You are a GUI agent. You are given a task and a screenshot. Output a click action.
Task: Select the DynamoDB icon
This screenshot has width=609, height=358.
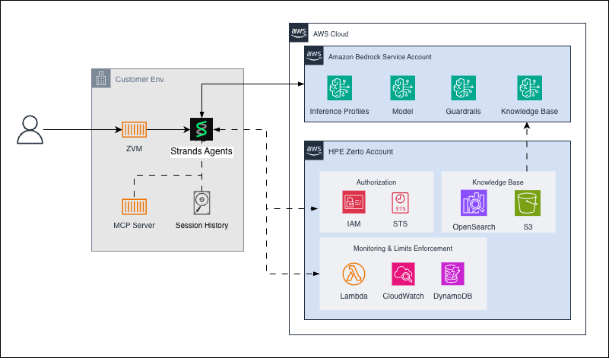[452, 274]
